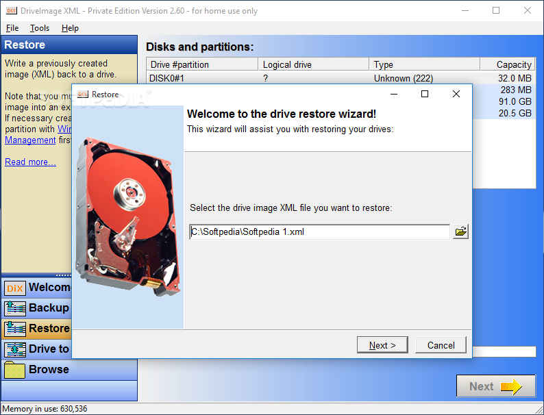Click the DriveImage XML title bar app icon
This screenshot has width=544, height=415.
coord(12,11)
